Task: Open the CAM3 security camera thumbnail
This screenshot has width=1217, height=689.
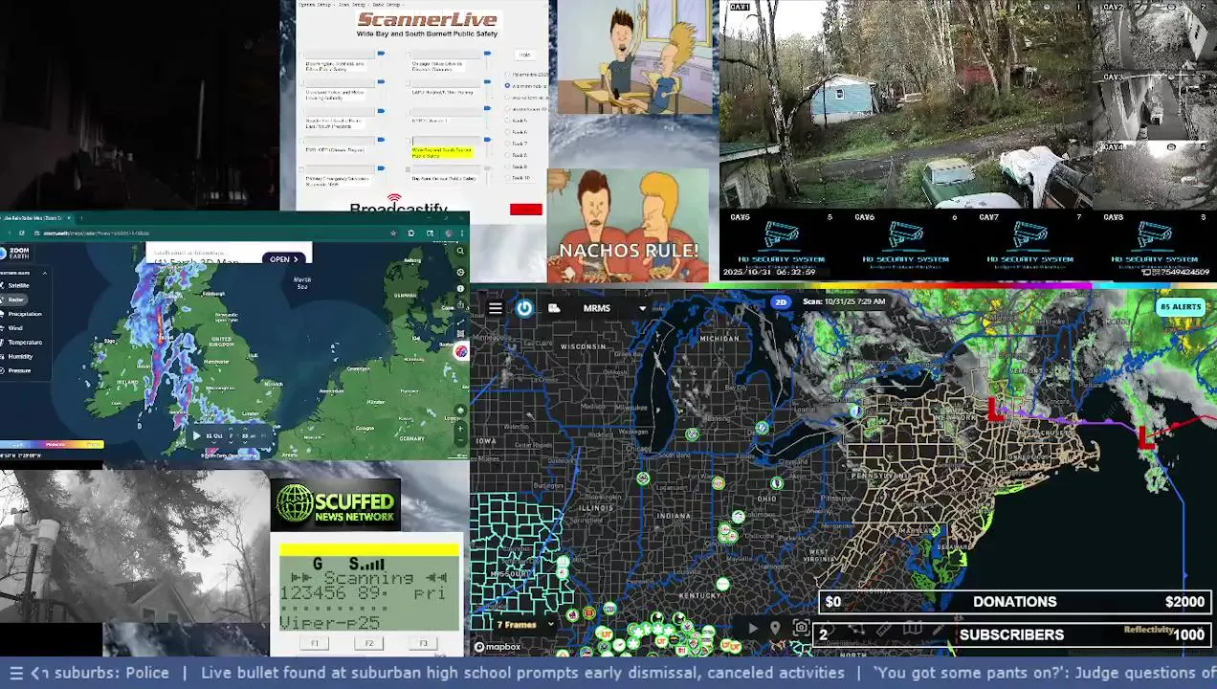Action: (1154, 105)
